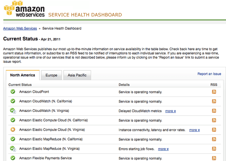Viewport: 226px width, 161px height.
Task: Select the North America tab
Action: tap(23, 75)
